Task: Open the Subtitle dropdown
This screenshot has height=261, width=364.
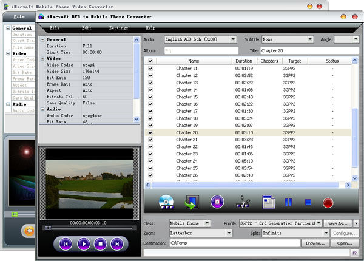Action: pyautogui.click(x=310, y=39)
